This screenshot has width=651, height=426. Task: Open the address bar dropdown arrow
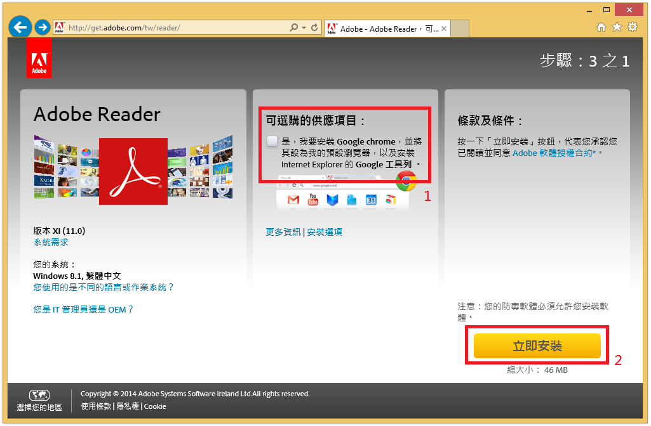(304, 28)
